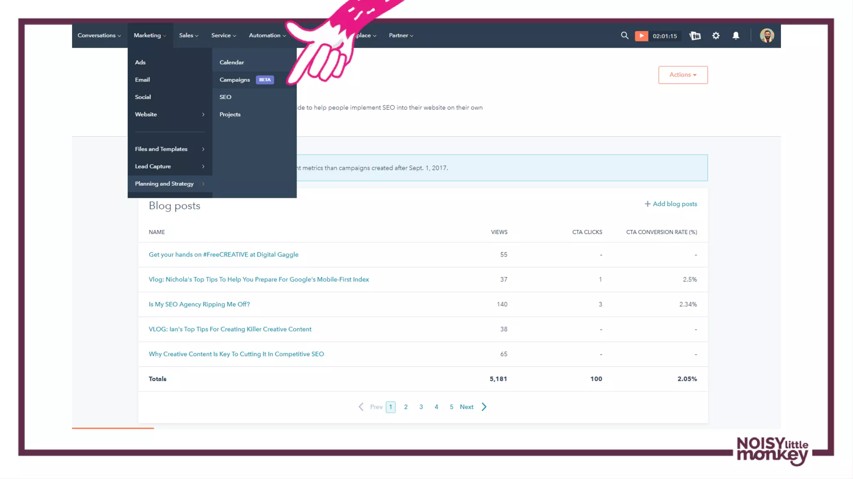Open the marketplace store icon
Viewport: 853px width, 479px height.
(x=695, y=36)
